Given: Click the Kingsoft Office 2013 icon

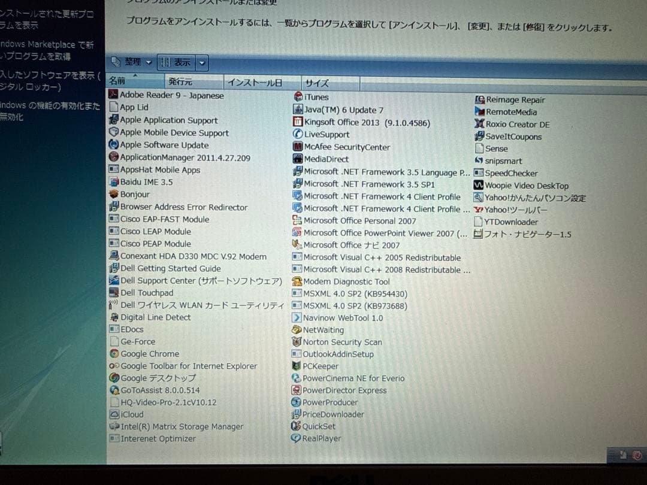Looking at the screenshot, I should [298, 122].
